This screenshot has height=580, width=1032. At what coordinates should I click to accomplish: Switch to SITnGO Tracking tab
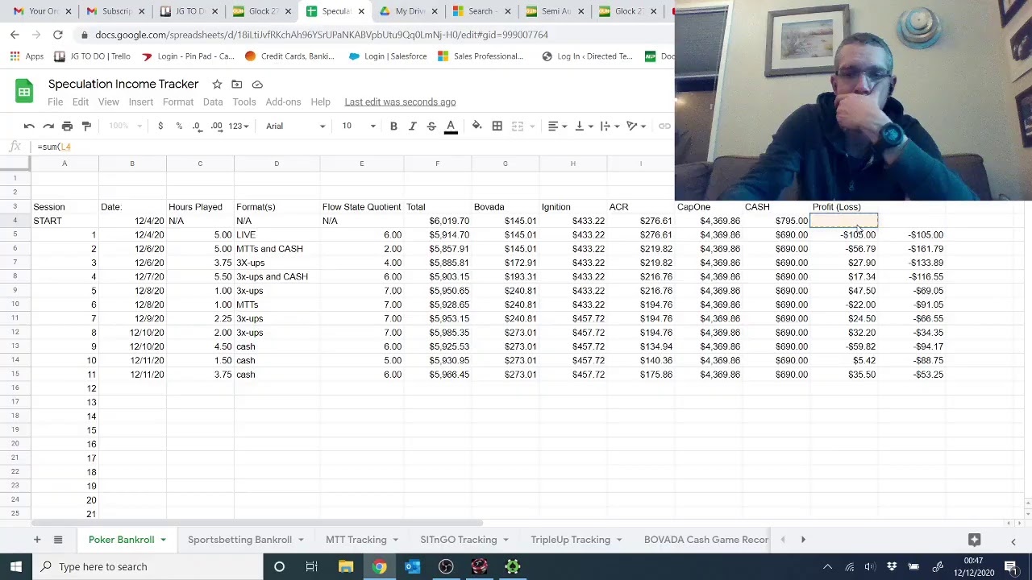pyautogui.click(x=458, y=540)
